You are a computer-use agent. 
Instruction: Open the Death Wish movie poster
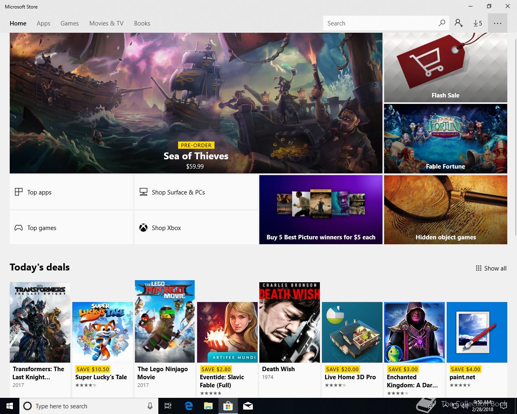[290, 322]
